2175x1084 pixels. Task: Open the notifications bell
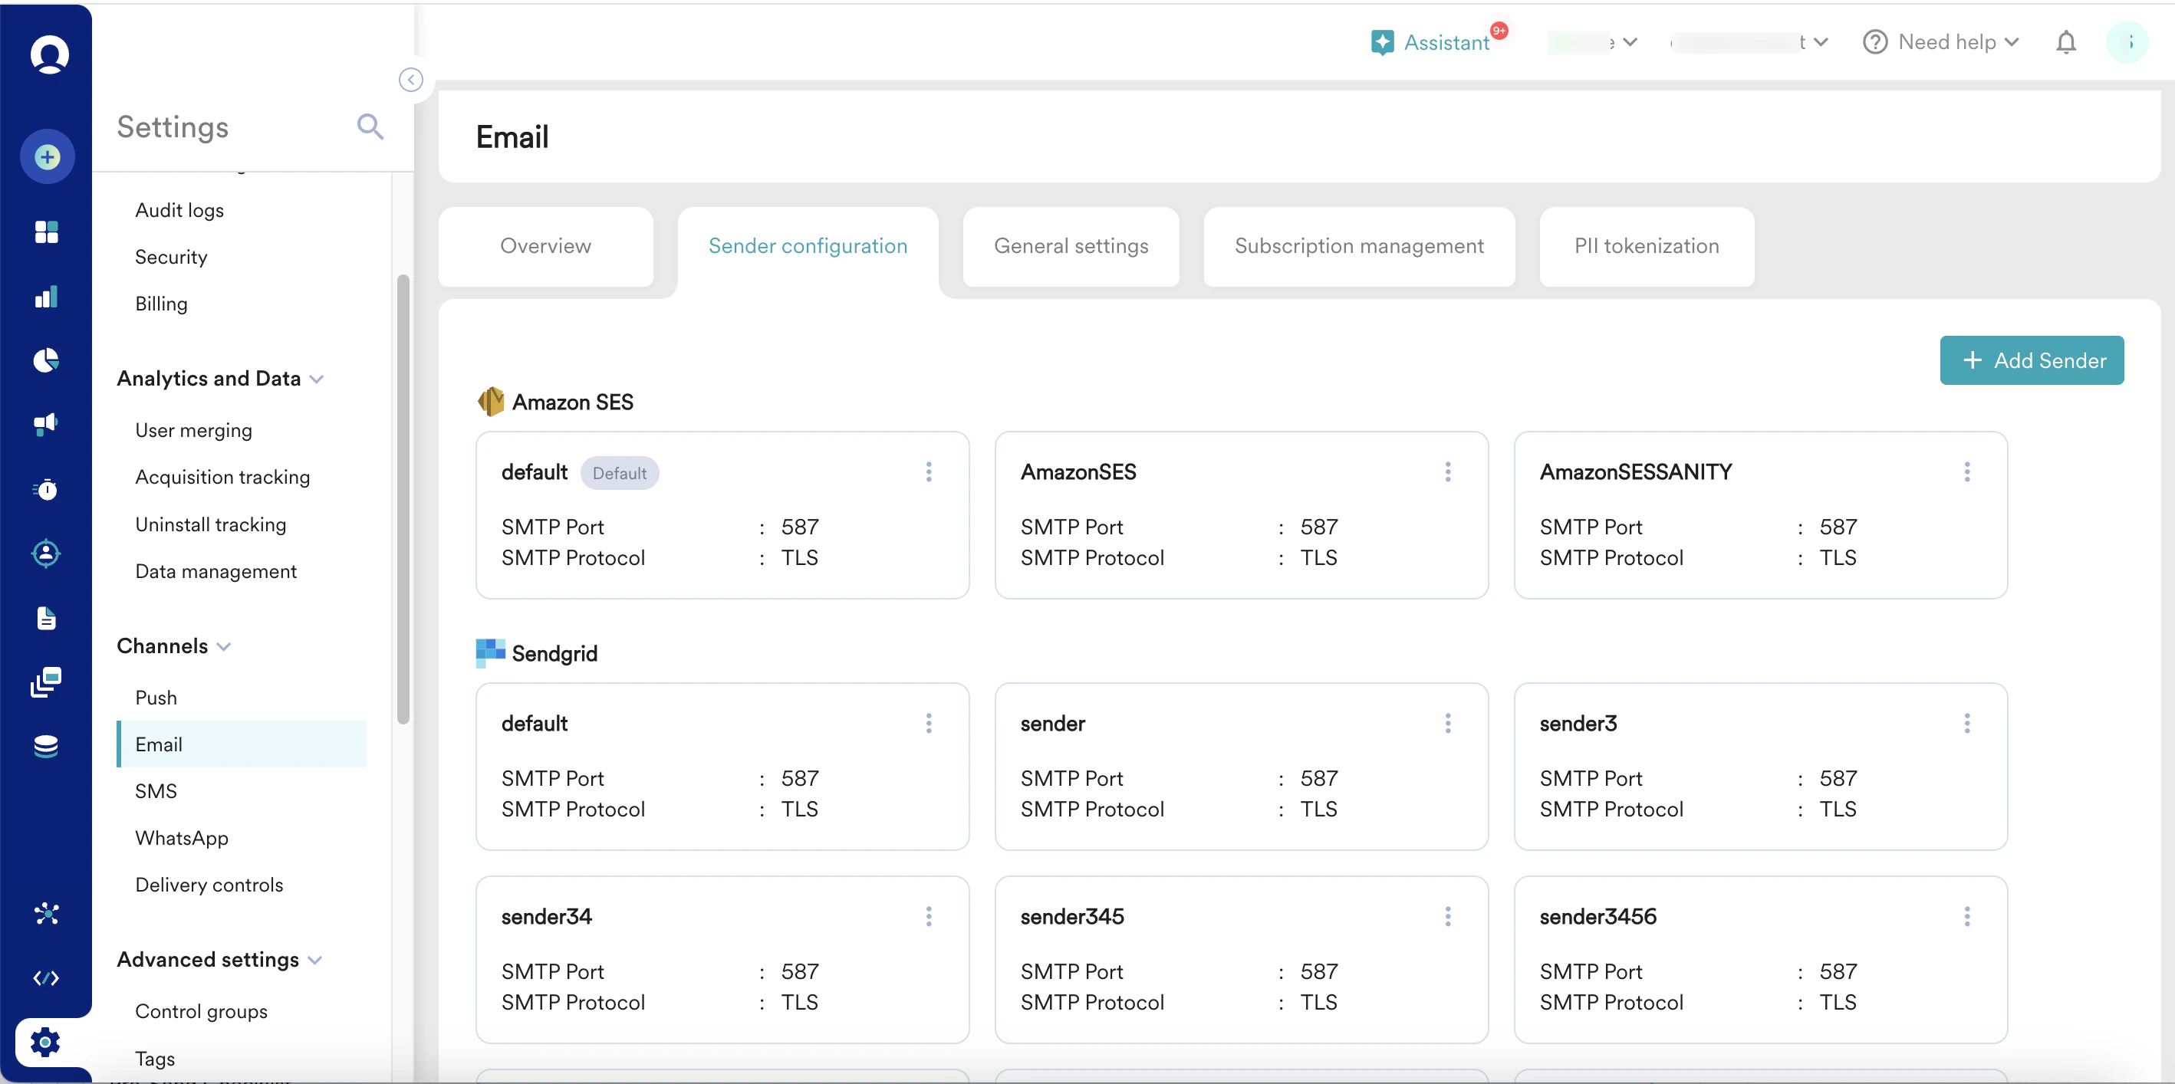point(2065,42)
